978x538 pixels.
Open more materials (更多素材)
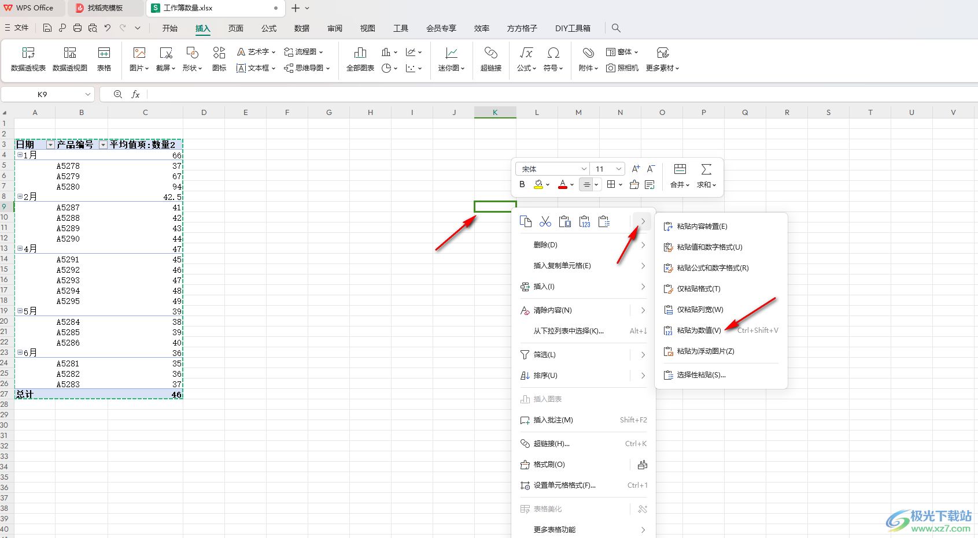(x=663, y=60)
